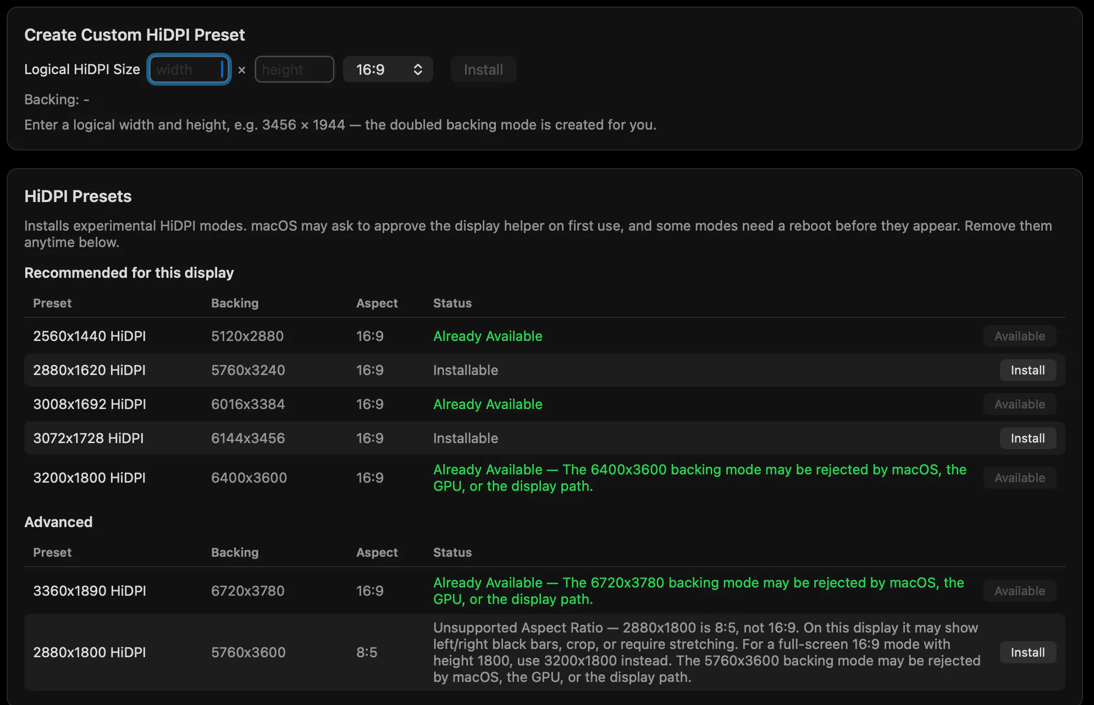
Task: Click the Install button for custom preset
Action: point(483,69)
